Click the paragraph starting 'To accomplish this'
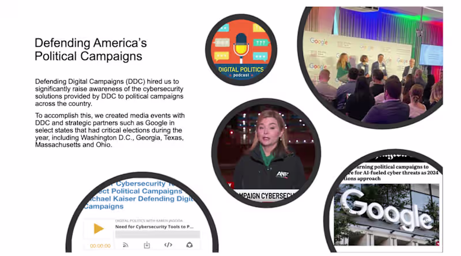The image size is (461, 256). click(110, 130)
